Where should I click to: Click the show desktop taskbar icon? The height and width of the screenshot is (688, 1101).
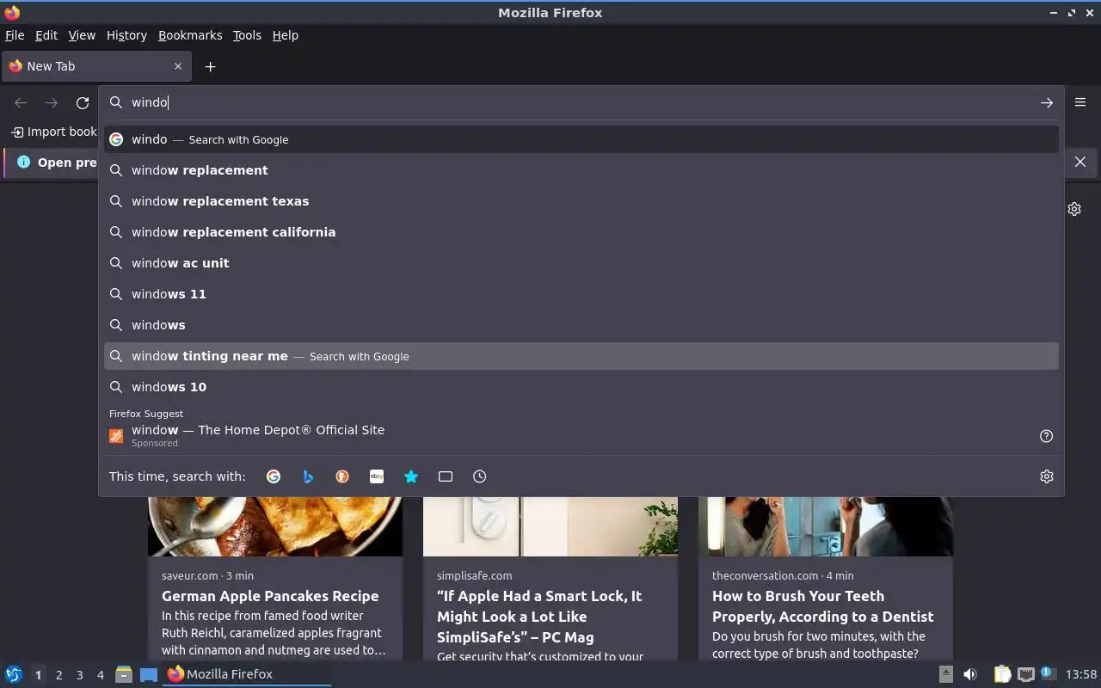point(149,674)
